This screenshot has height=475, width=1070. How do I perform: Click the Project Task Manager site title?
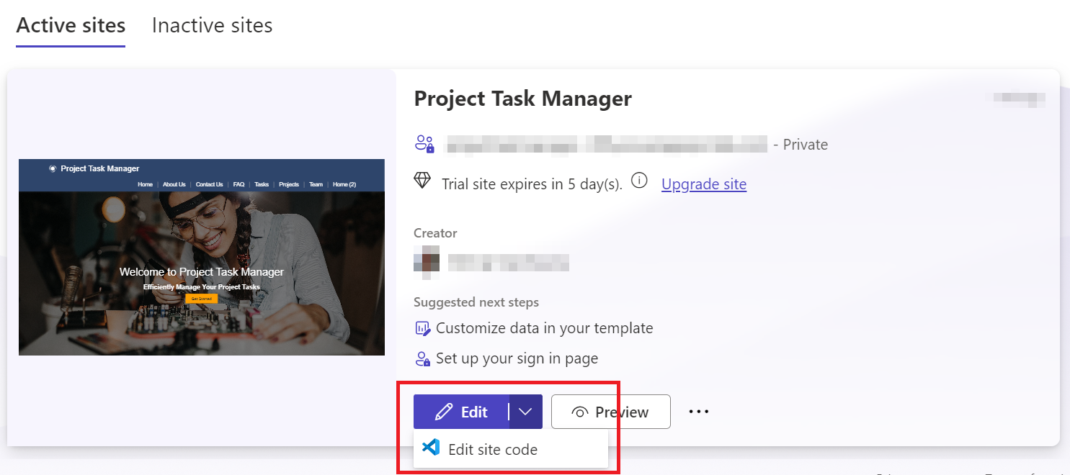pos(522,99)
